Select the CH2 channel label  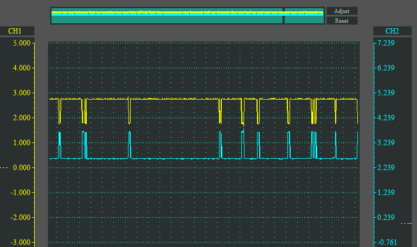392,31
